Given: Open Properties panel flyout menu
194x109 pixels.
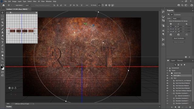Looking at the screenshot, I should click(x=193, y=11).
